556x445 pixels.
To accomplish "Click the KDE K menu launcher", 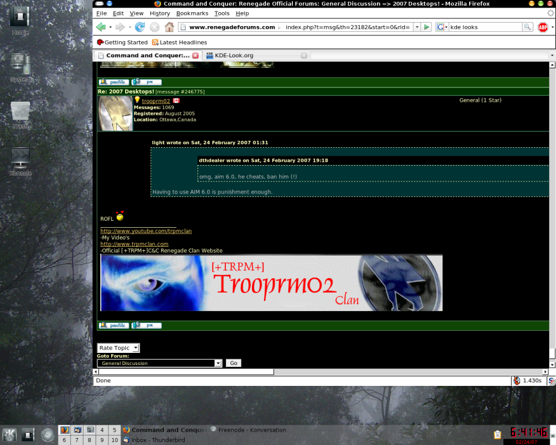I will [x=9, y=435].
